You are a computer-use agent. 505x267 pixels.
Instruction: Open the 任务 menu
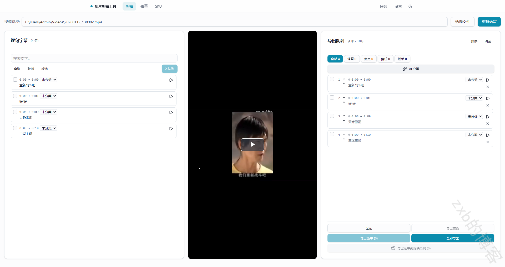pyautogui.click(x=383, y=6)
